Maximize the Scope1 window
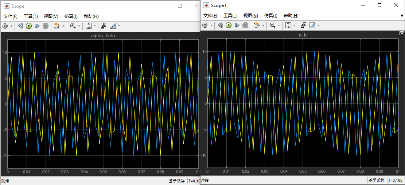Image resolution: width=405 pixels, height=185 pixels. 379,5
